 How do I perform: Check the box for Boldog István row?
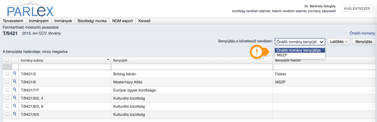click(x=7, y=74)
